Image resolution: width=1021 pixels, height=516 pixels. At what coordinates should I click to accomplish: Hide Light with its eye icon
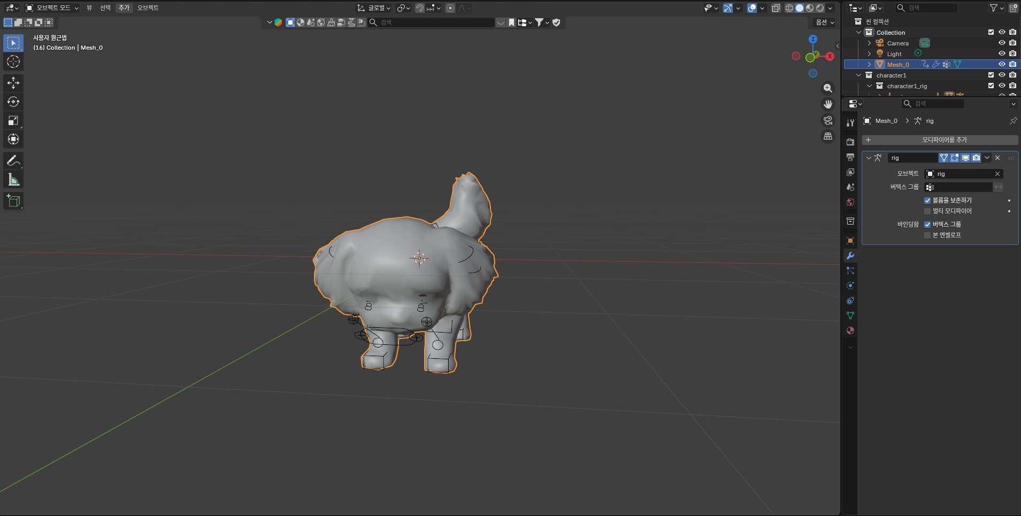[1002, 53]
